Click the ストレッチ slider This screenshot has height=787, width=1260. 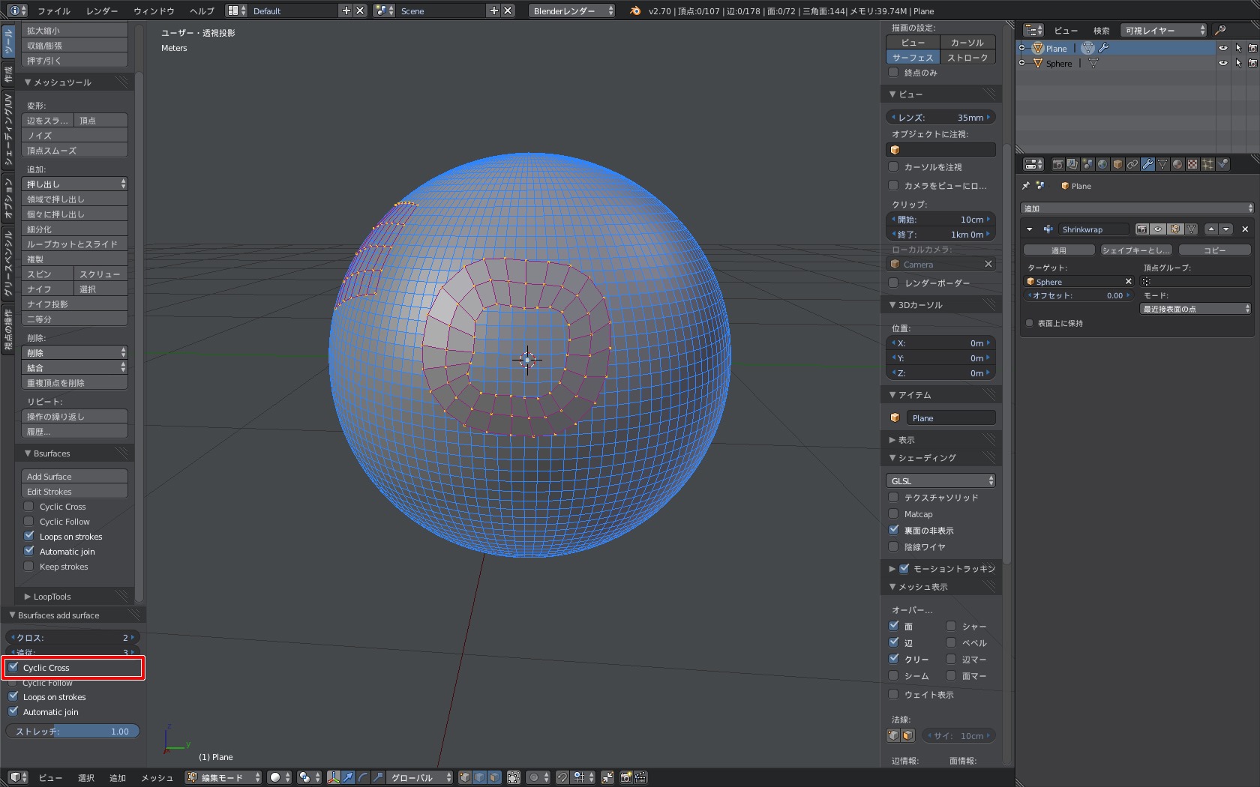[73, 732]
